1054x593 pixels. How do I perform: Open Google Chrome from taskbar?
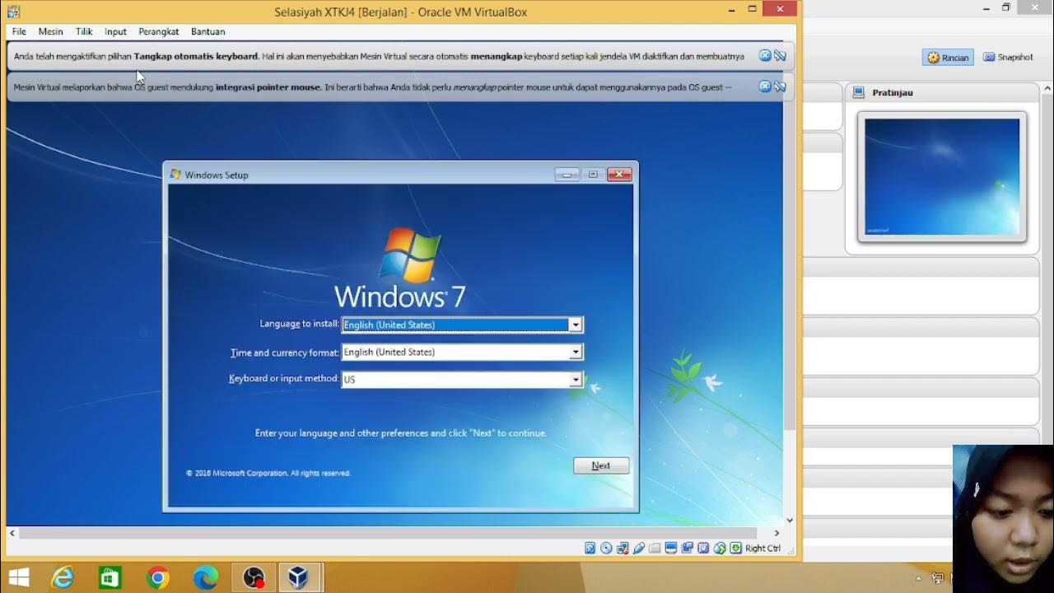point(157,577)
